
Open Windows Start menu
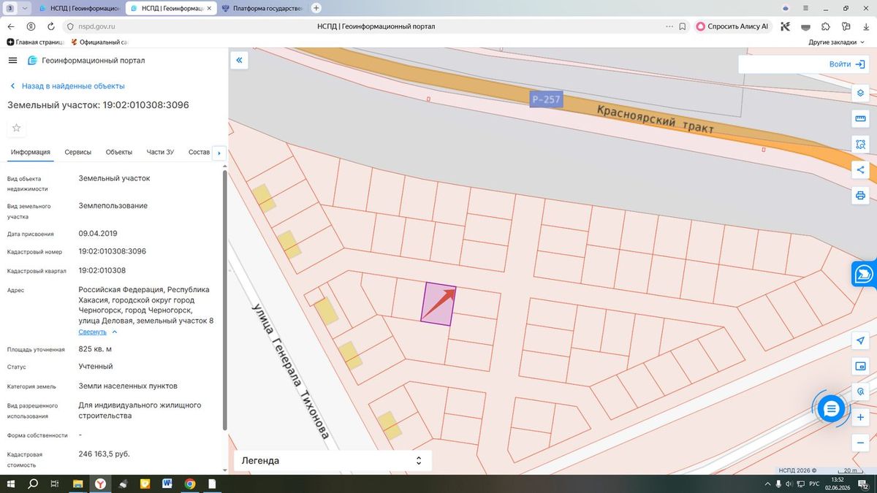click(x=11, y=484)
